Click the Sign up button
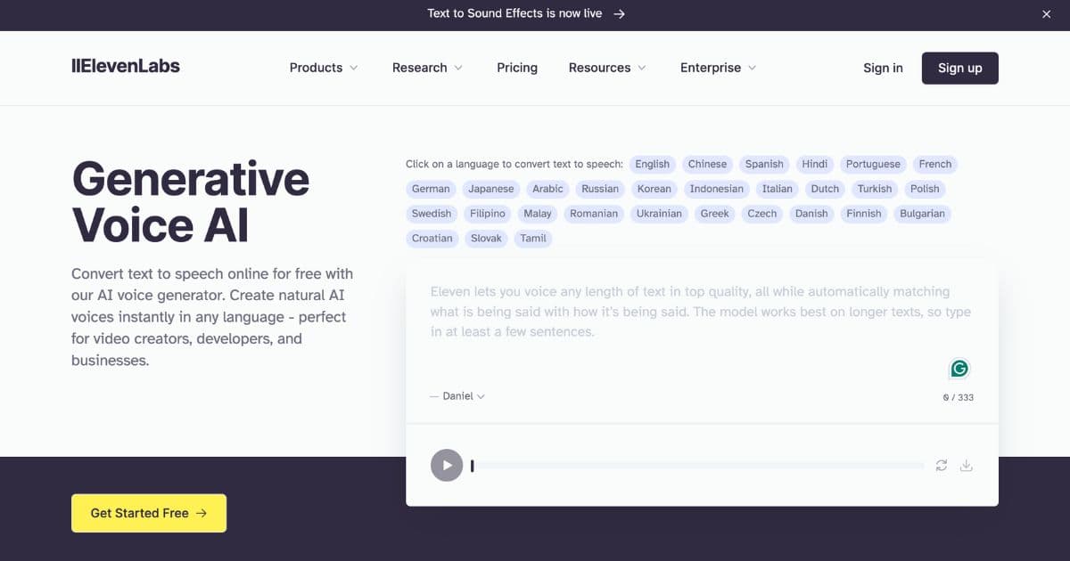 [x=960, y=68]
